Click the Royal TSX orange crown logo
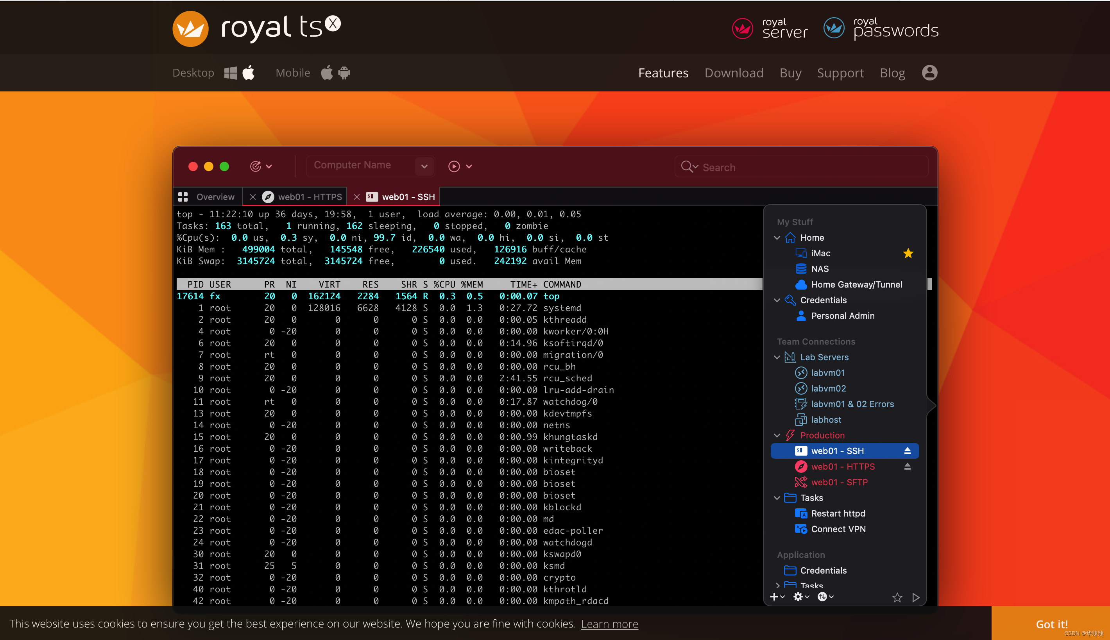 click(190, 29)
